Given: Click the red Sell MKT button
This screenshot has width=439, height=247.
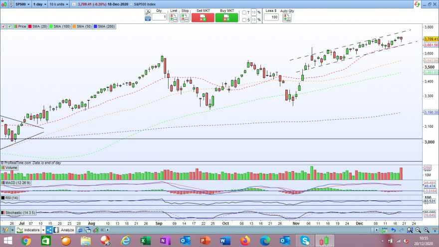Looking at the screenshot, I should click(203, 17).
